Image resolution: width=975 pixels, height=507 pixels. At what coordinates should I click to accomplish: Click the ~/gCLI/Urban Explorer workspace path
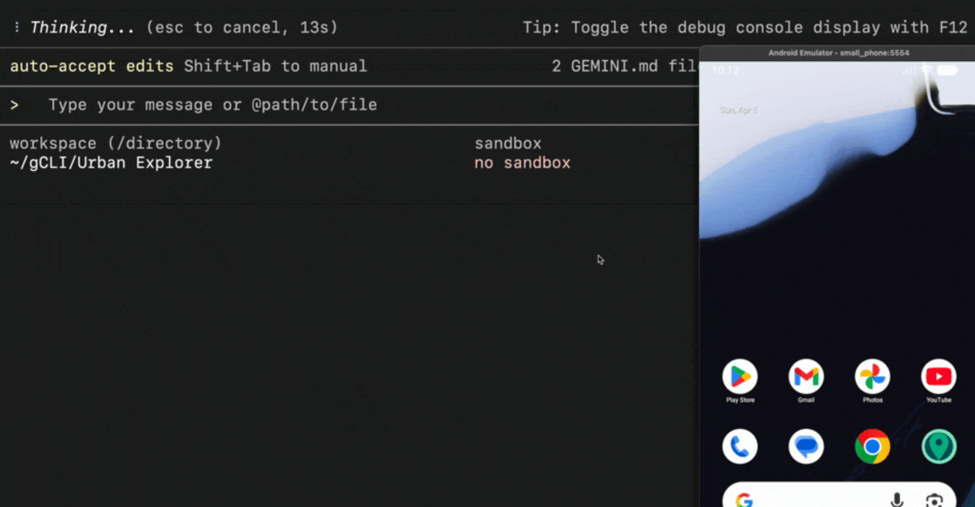111,163
